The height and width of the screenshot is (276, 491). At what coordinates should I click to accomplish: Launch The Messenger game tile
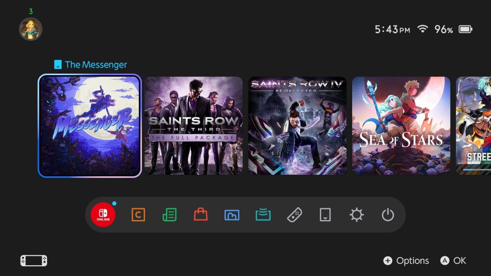(x=89, y=126)
